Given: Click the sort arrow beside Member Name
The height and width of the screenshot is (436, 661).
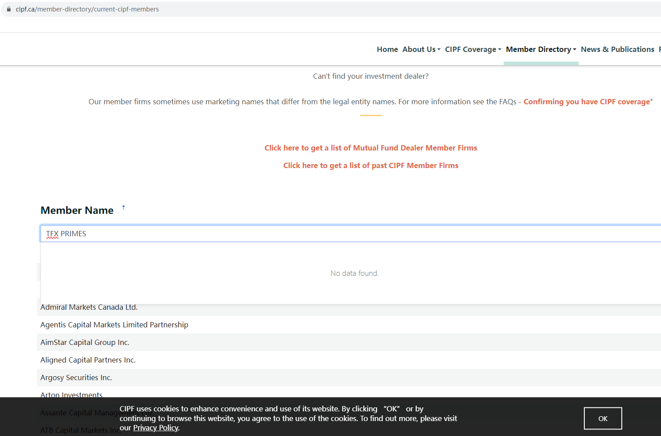Looking at the screenshot, I should tap(123, 208).
